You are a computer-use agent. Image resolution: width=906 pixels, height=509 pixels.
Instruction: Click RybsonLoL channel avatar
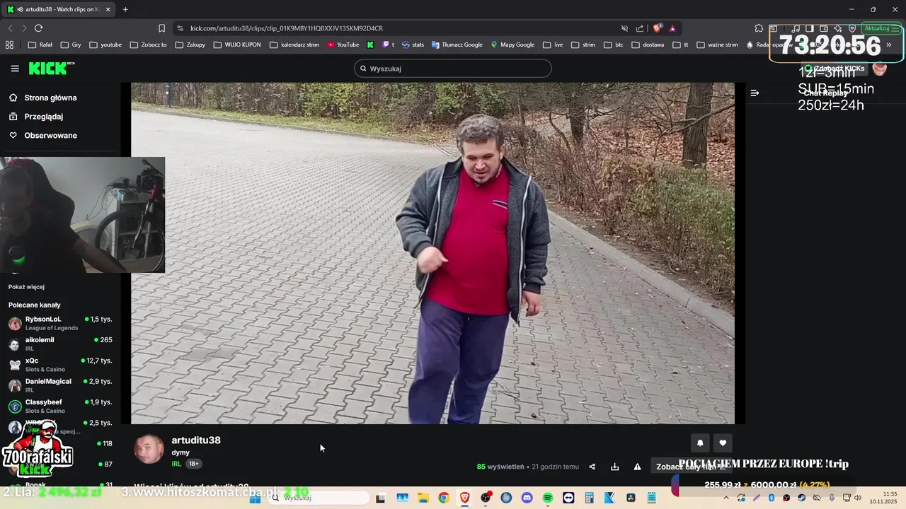[15, 324]
